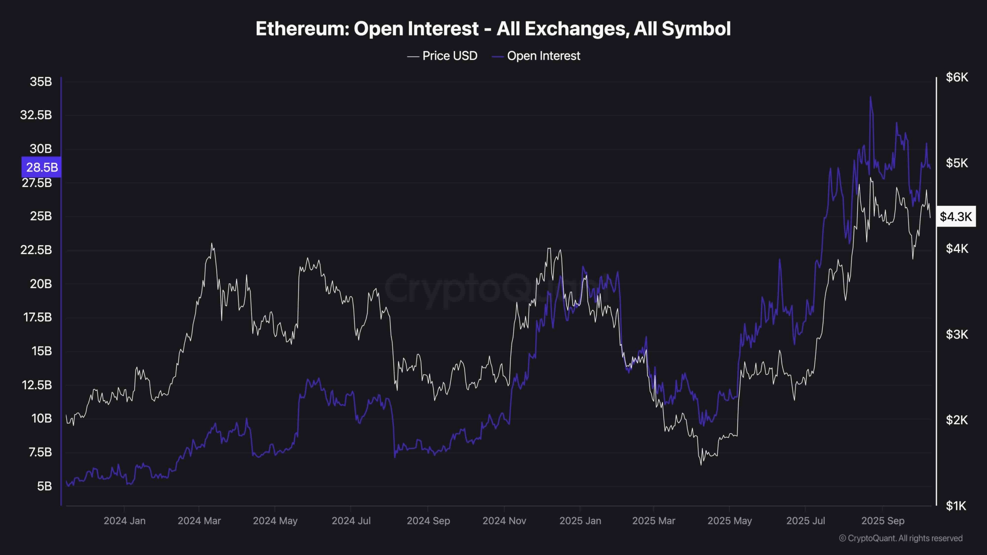
Task: Select the 20B open interest axis tick
Action: [x=41, y=284]
